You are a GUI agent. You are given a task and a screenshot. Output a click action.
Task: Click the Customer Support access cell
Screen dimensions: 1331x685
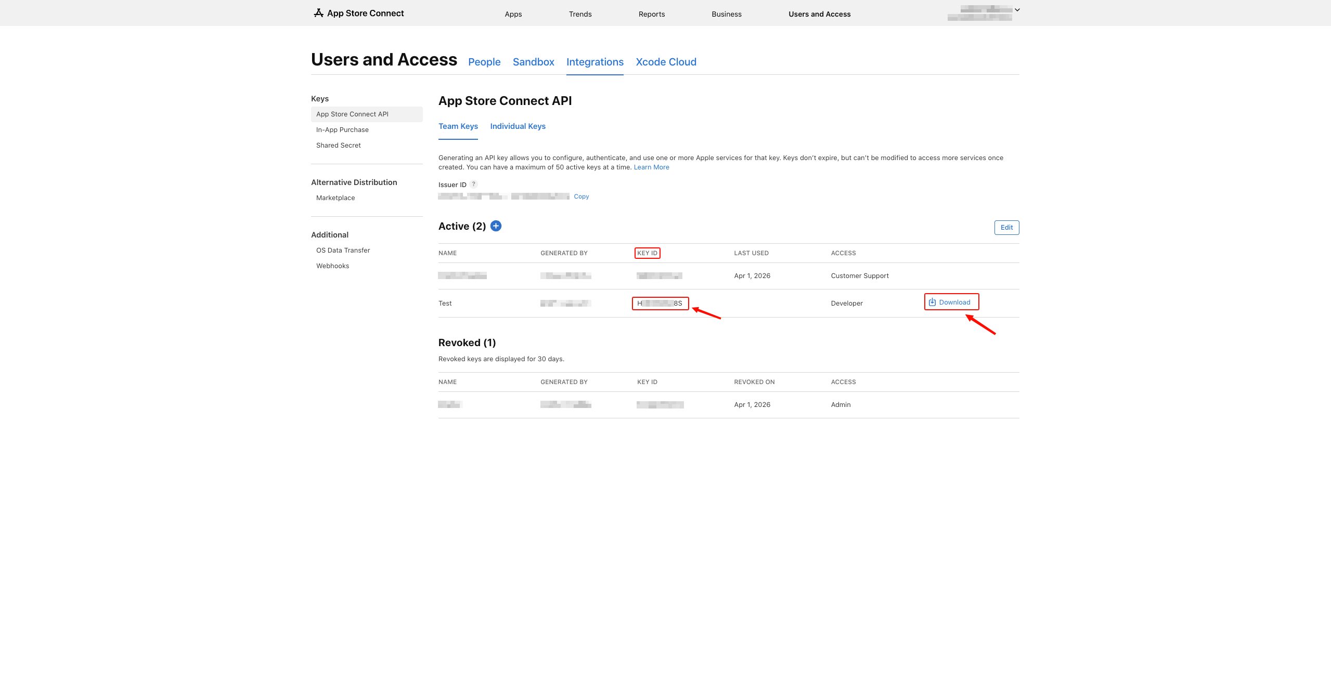click(860, 276)
